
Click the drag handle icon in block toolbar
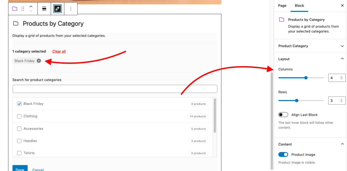coord(23,9)
